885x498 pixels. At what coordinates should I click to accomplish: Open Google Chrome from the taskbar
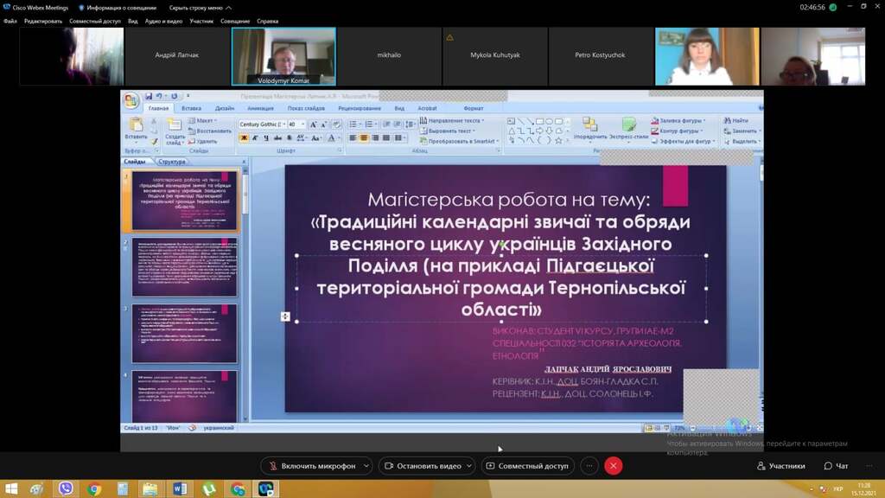click(94, 489)
